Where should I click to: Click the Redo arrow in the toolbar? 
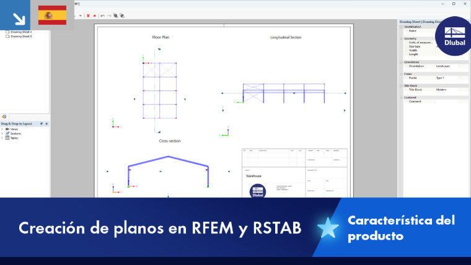coord(109,15)
